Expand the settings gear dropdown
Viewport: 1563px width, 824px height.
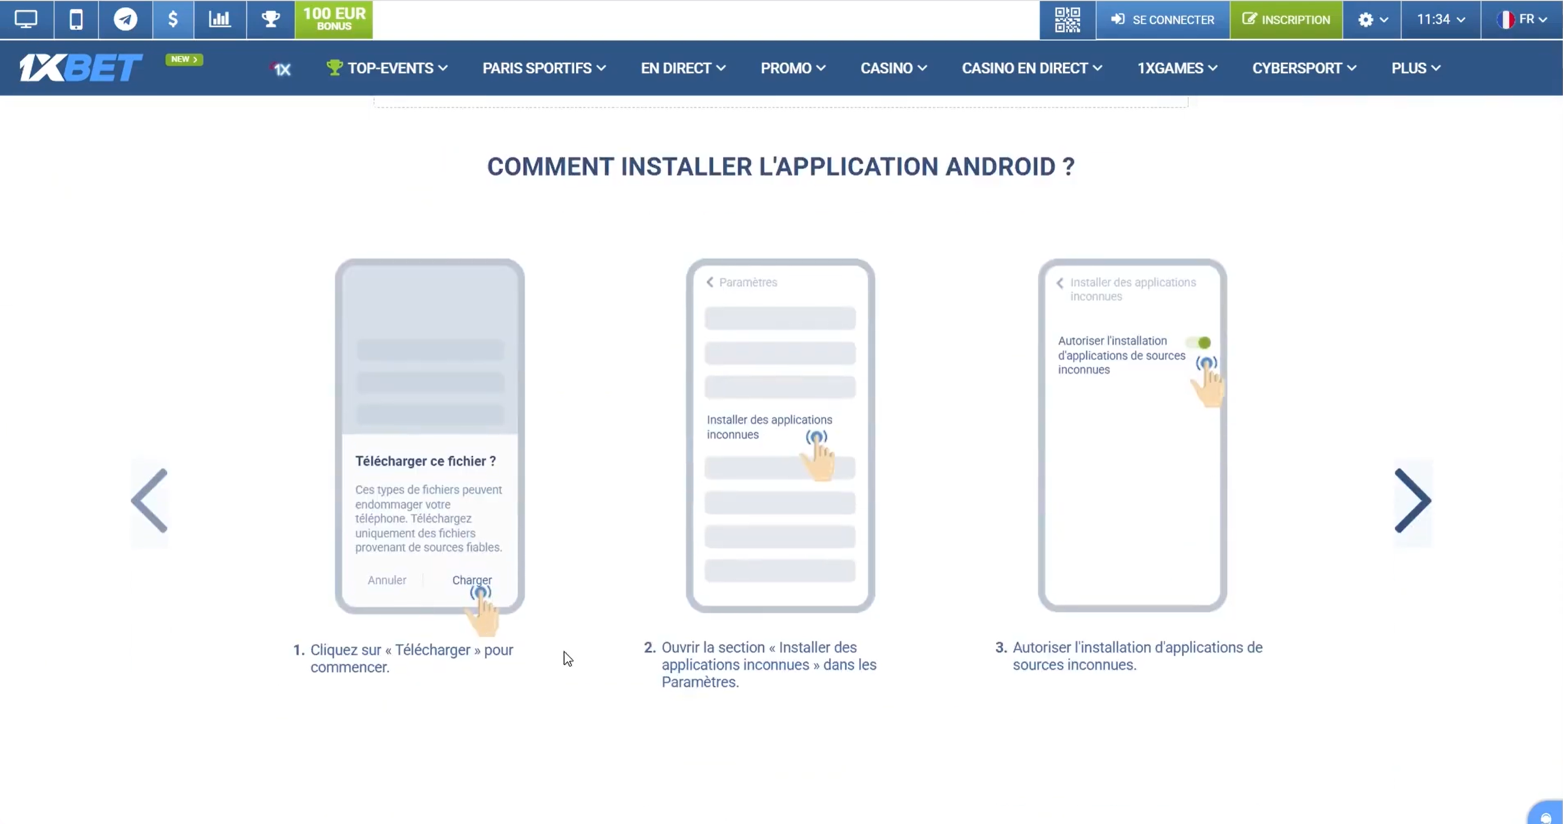coord(1372,19)
